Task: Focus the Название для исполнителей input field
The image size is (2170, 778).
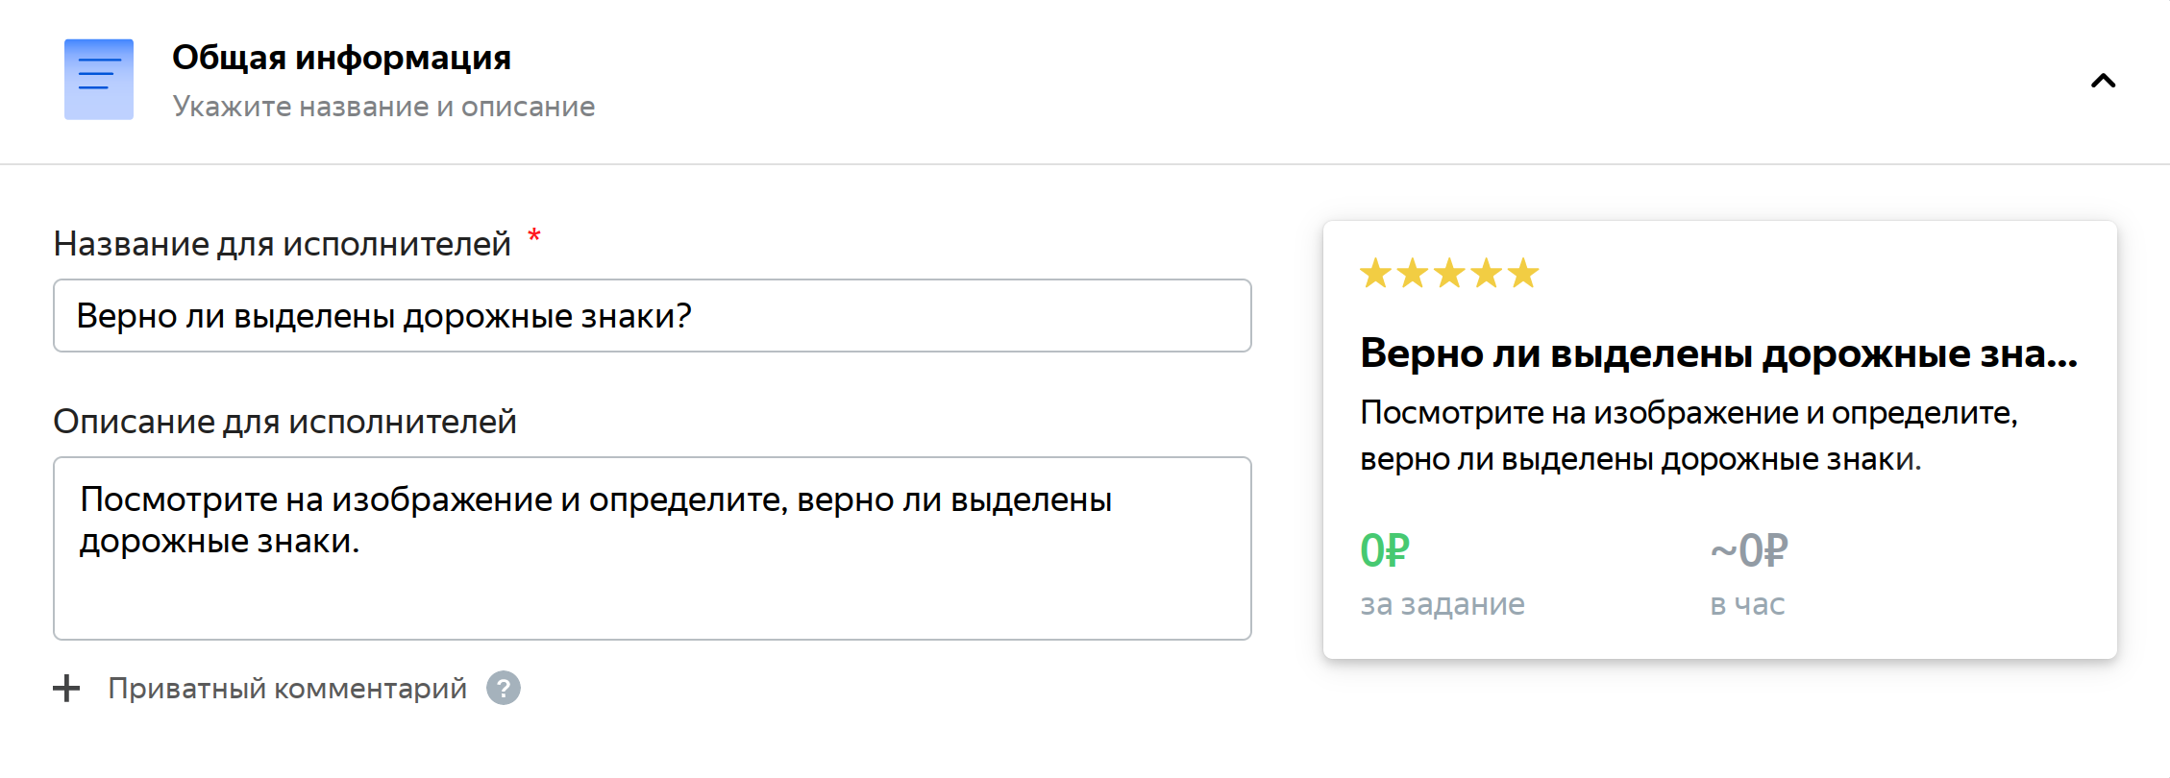Action: pyautogui.click(x=653, y=316)
